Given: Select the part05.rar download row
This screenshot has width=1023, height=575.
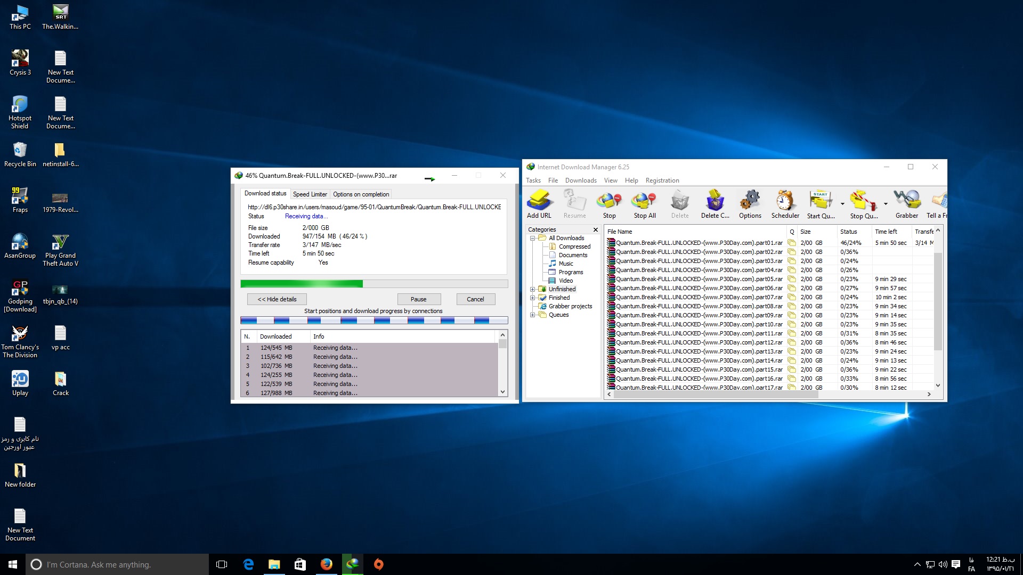Looking at the screenshot, I should tap(769, 279).
